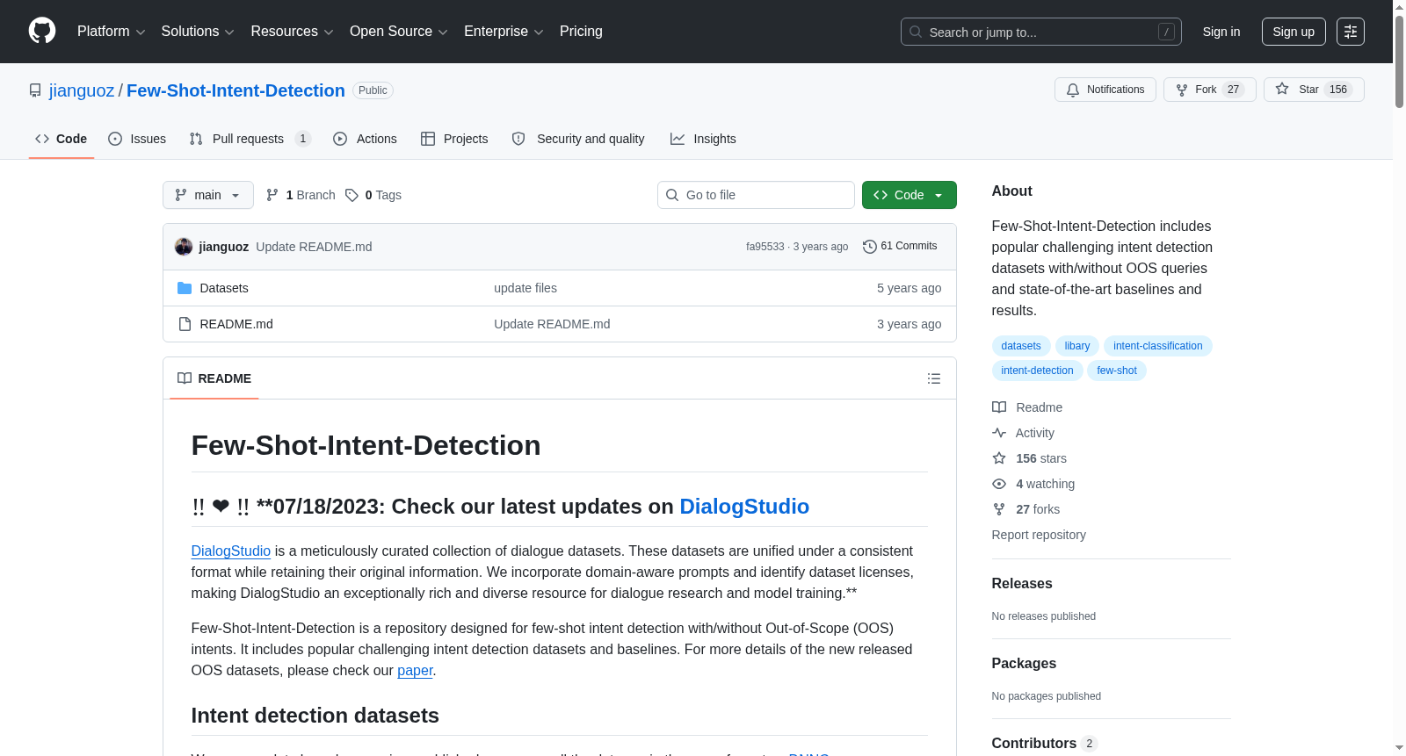This screenshot has height=756, width=1406.
Task: Click the intent-detection topic tag
Action: [x=1038, y=371]
